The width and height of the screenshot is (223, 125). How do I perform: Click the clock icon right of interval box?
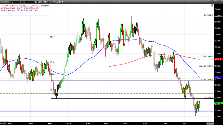[x=36, y=2]
